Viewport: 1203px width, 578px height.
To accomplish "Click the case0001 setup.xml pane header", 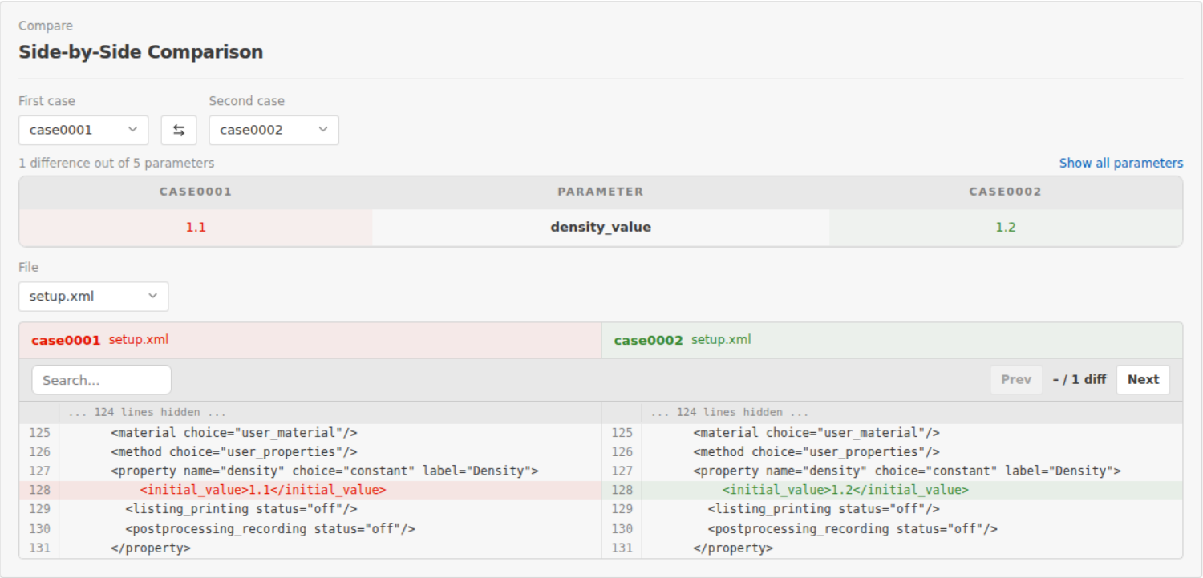I will [310, 340].
